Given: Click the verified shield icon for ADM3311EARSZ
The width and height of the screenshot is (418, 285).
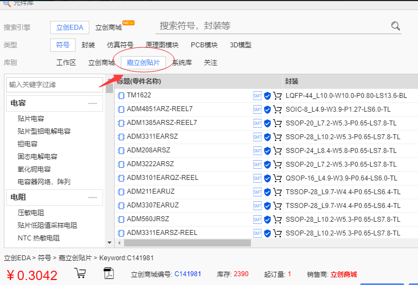Looking at the screenshot, I should tap(267, 137).
